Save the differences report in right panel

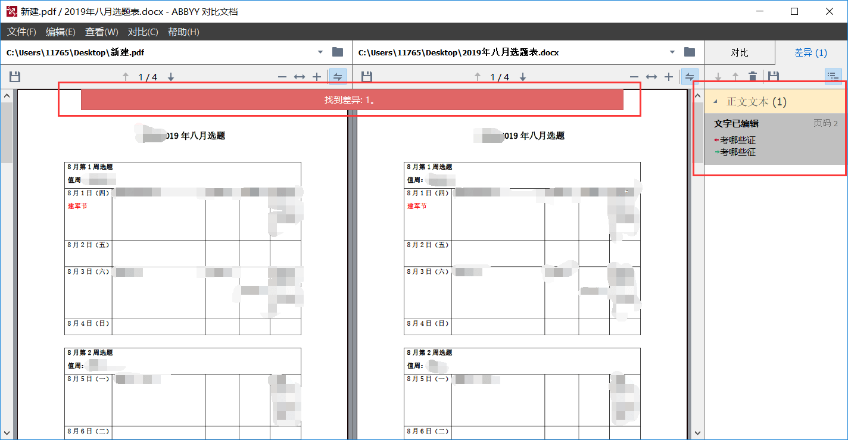[773, 76]
